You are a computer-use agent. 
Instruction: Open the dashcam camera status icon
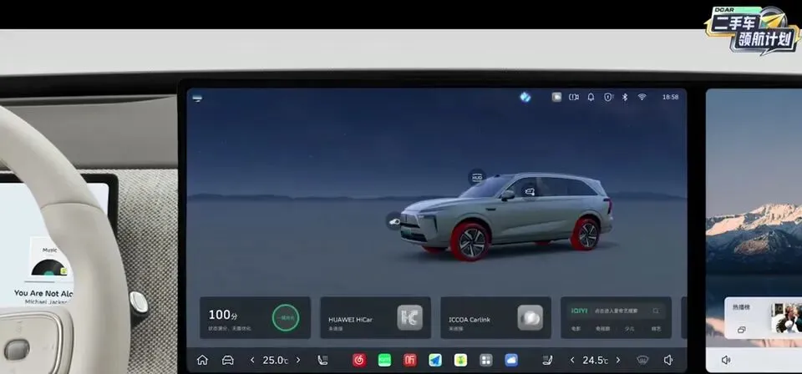(574, 97)
